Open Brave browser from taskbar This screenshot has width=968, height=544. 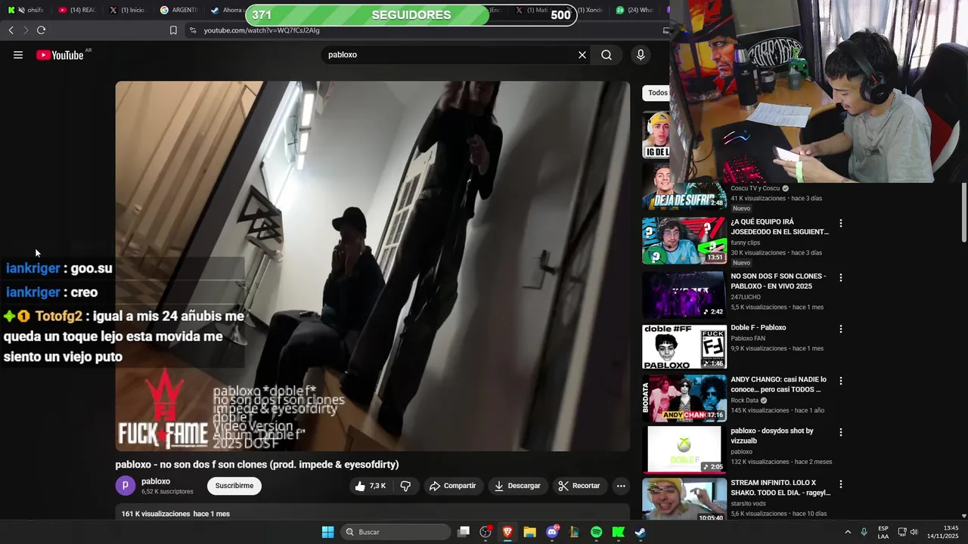pyautogui.click(x=507, y=532)
